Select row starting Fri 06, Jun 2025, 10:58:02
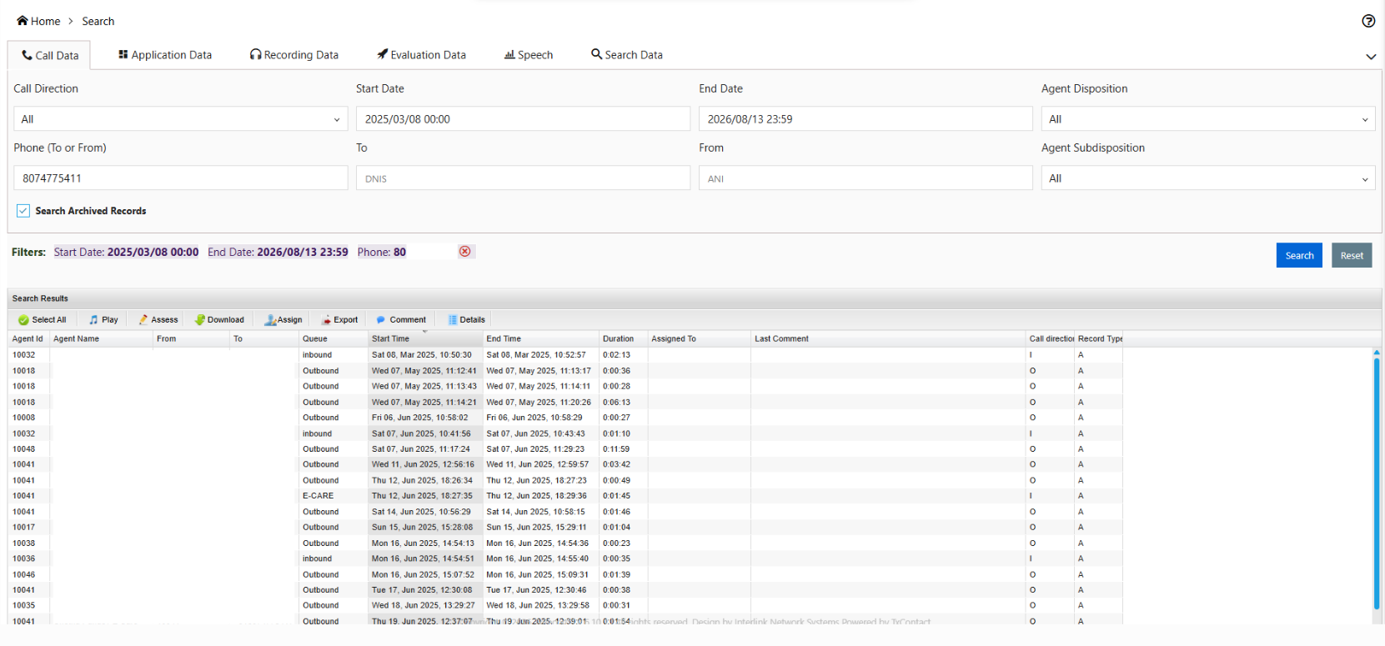 (565, 418)
